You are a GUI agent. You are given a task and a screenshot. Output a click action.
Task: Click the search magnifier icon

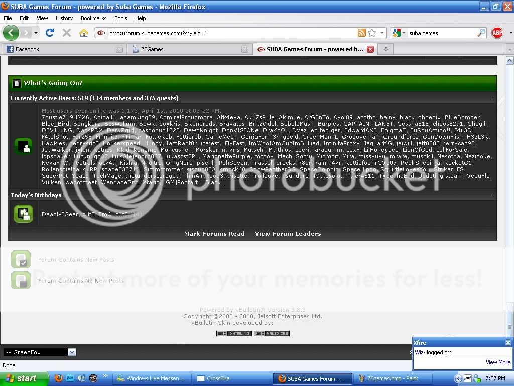pos(481,33)
